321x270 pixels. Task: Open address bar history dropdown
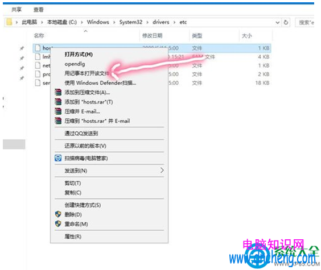click(278, 22)
